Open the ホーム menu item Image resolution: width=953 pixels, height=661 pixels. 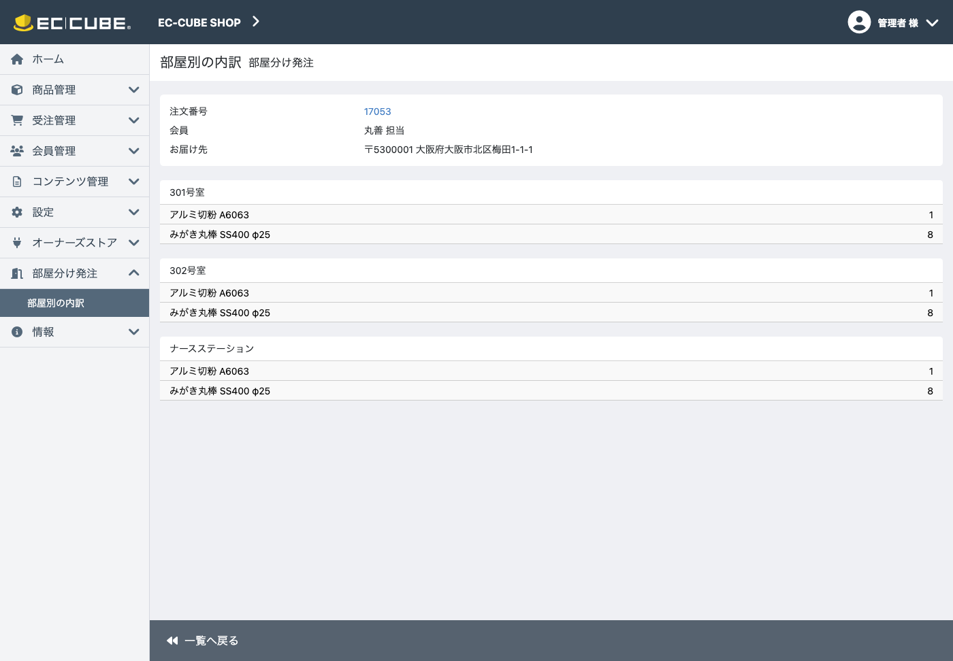coord(74,59)
